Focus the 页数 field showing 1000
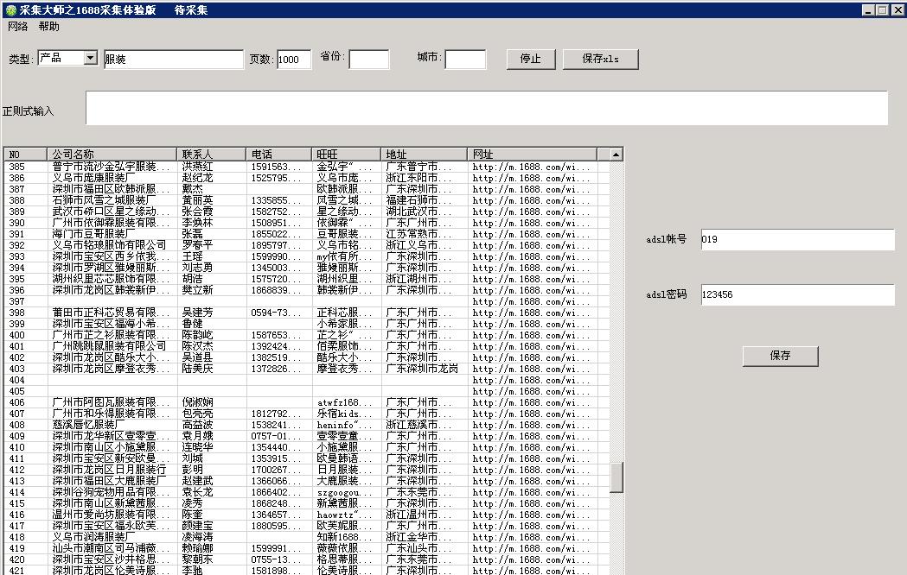The width and height of the screenshot is (907, 575). click(294, 60)
